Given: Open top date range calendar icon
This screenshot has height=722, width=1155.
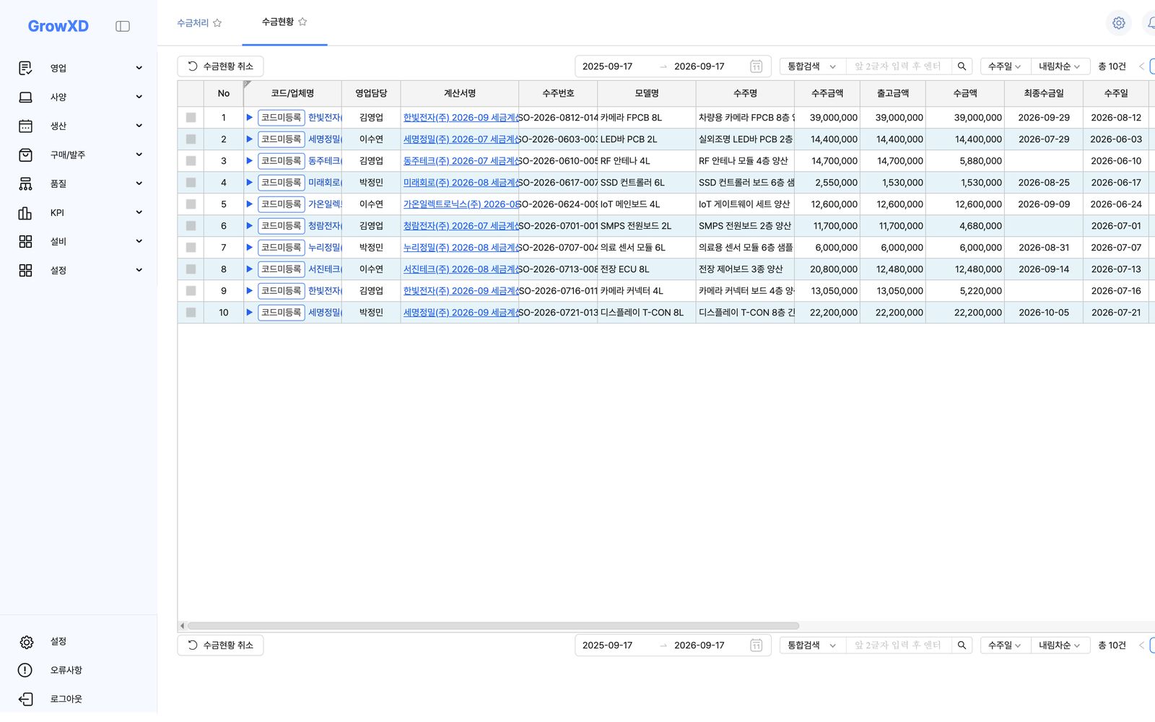Looking at the screenshot, I should click(756, 66).
